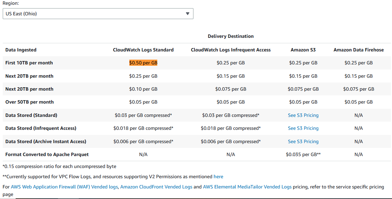Click Amazon S3 $0.15 per GB cell
This screenshot has height=199, width=392.
303,76
